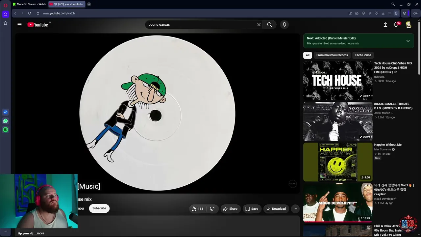This screenshot has height=237, width=421.
Task: Open the browser downloads icon
Action: pos(383,13)
